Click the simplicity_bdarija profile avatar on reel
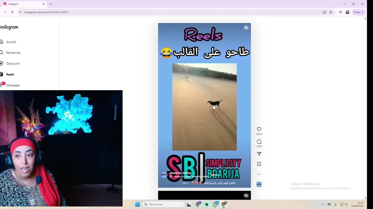 (x=164, y=174)
